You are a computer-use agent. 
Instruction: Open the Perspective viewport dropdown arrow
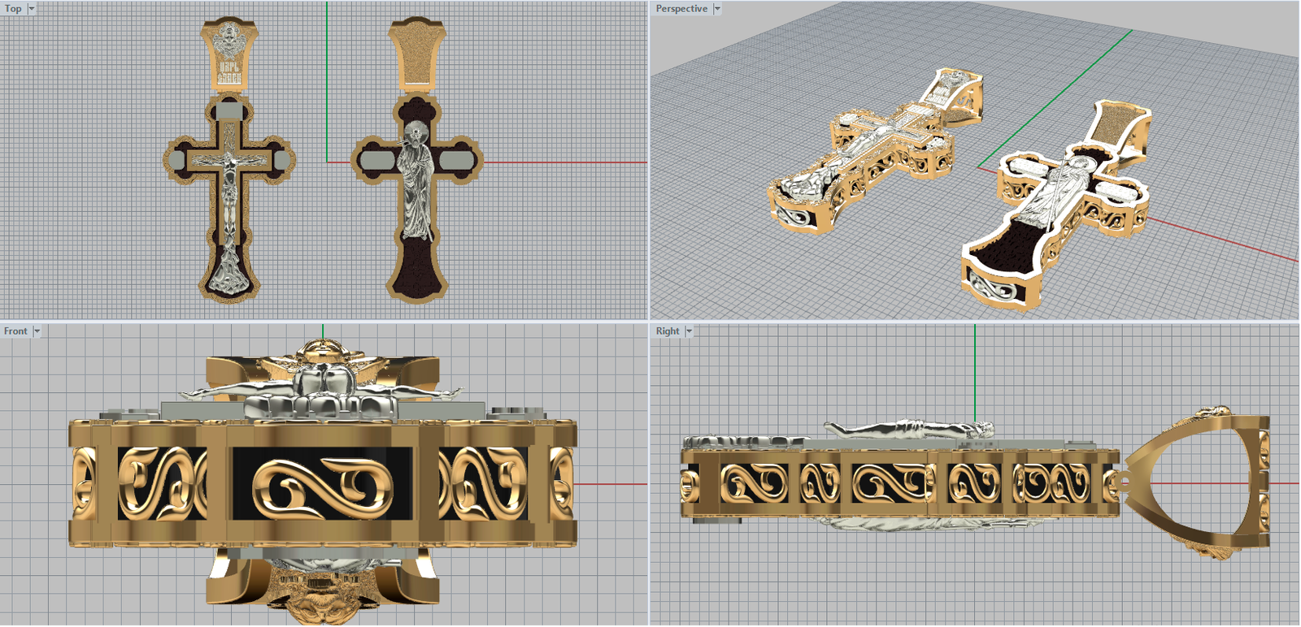pos(717,9)
